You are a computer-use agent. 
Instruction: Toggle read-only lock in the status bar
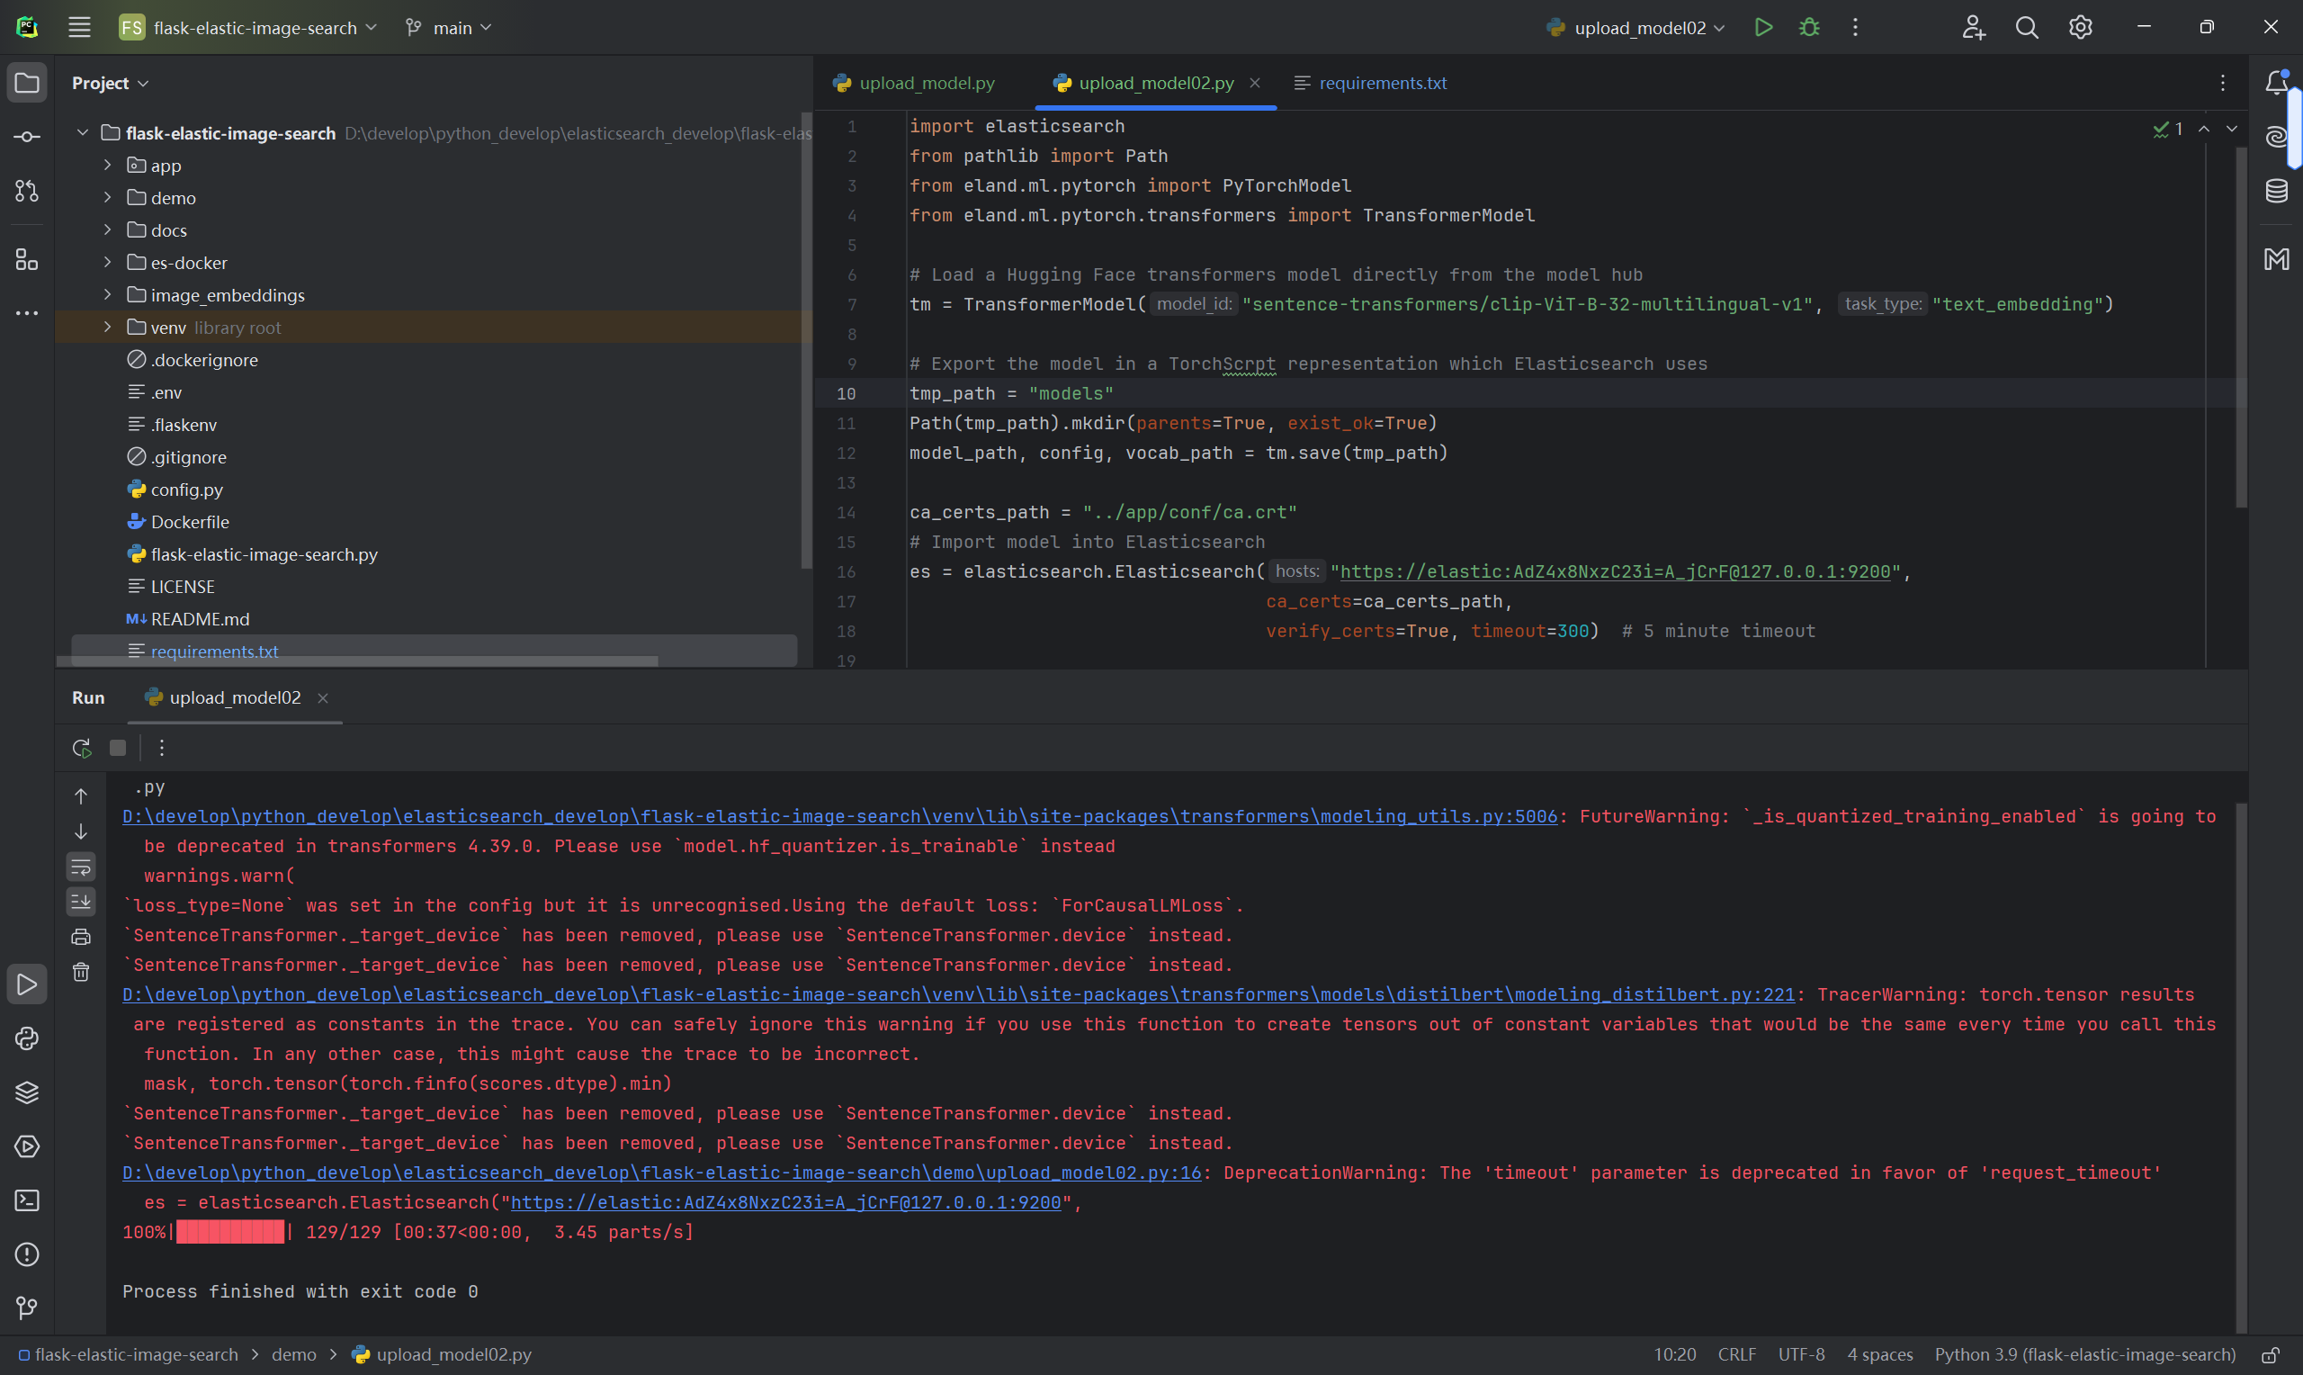click(x=2271, y=1354)
